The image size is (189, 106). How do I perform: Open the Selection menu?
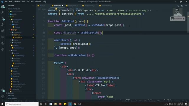click(x=17, y=2)
